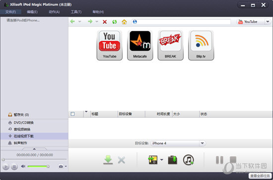This screenshot has width=273, height=180.
Task: Expand the forward history dropdown arrow
Action: coord(97,22)
